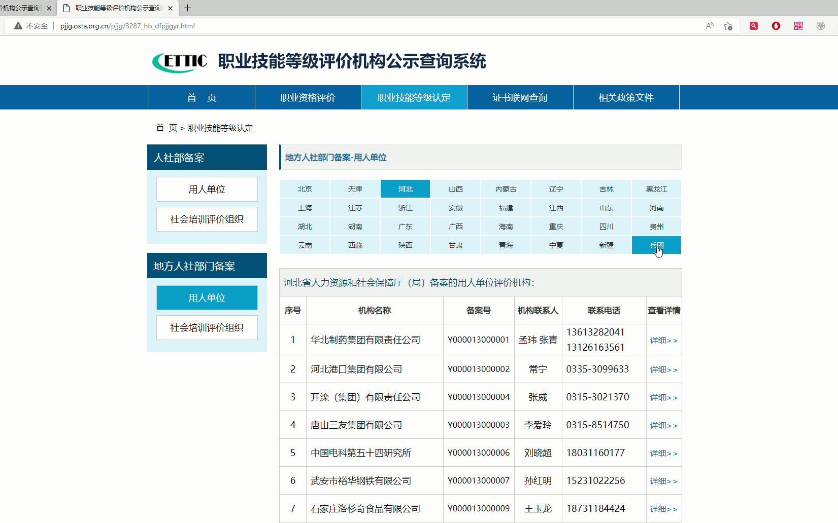Select the 江西 province tab
838x523 pixels.
click(556, 208)
